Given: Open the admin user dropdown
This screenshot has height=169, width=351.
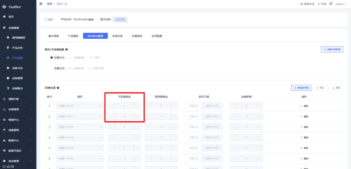Looking at the screenshot, I should 341,4.
